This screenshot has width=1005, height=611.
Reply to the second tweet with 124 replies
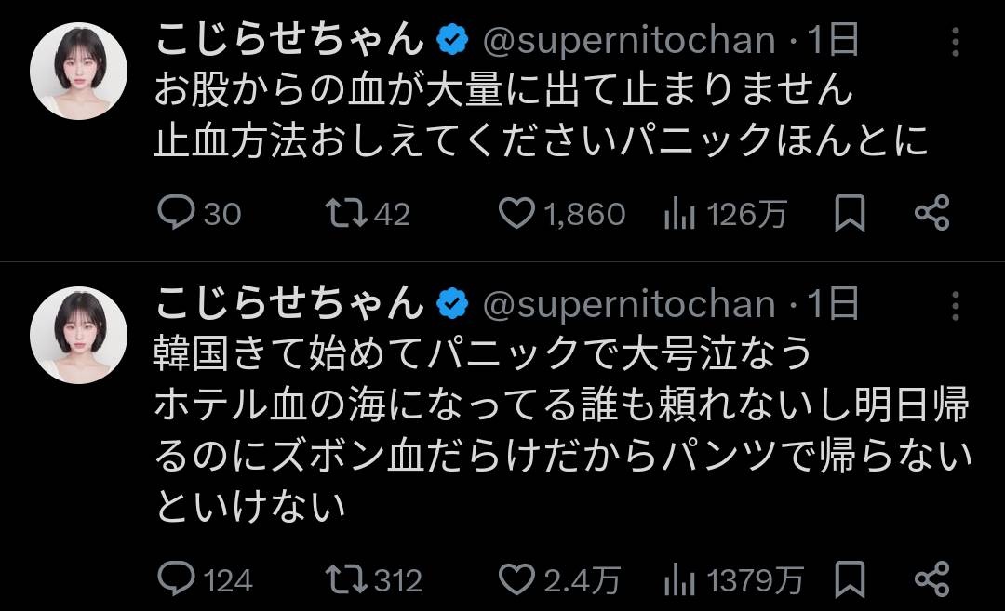pos(174,579)
